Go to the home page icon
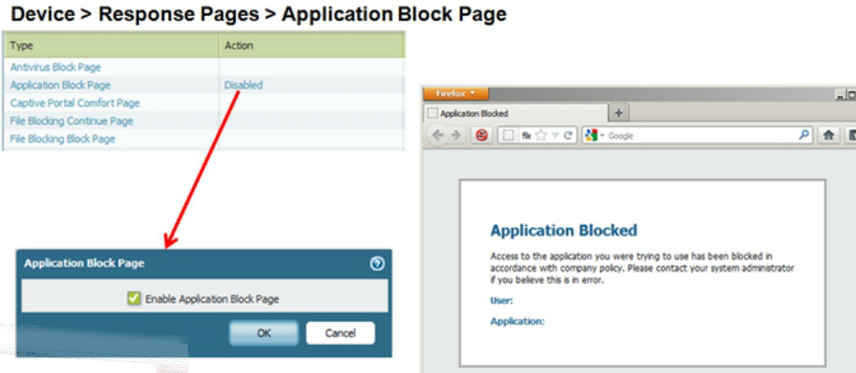 click(x=828, y=135)
